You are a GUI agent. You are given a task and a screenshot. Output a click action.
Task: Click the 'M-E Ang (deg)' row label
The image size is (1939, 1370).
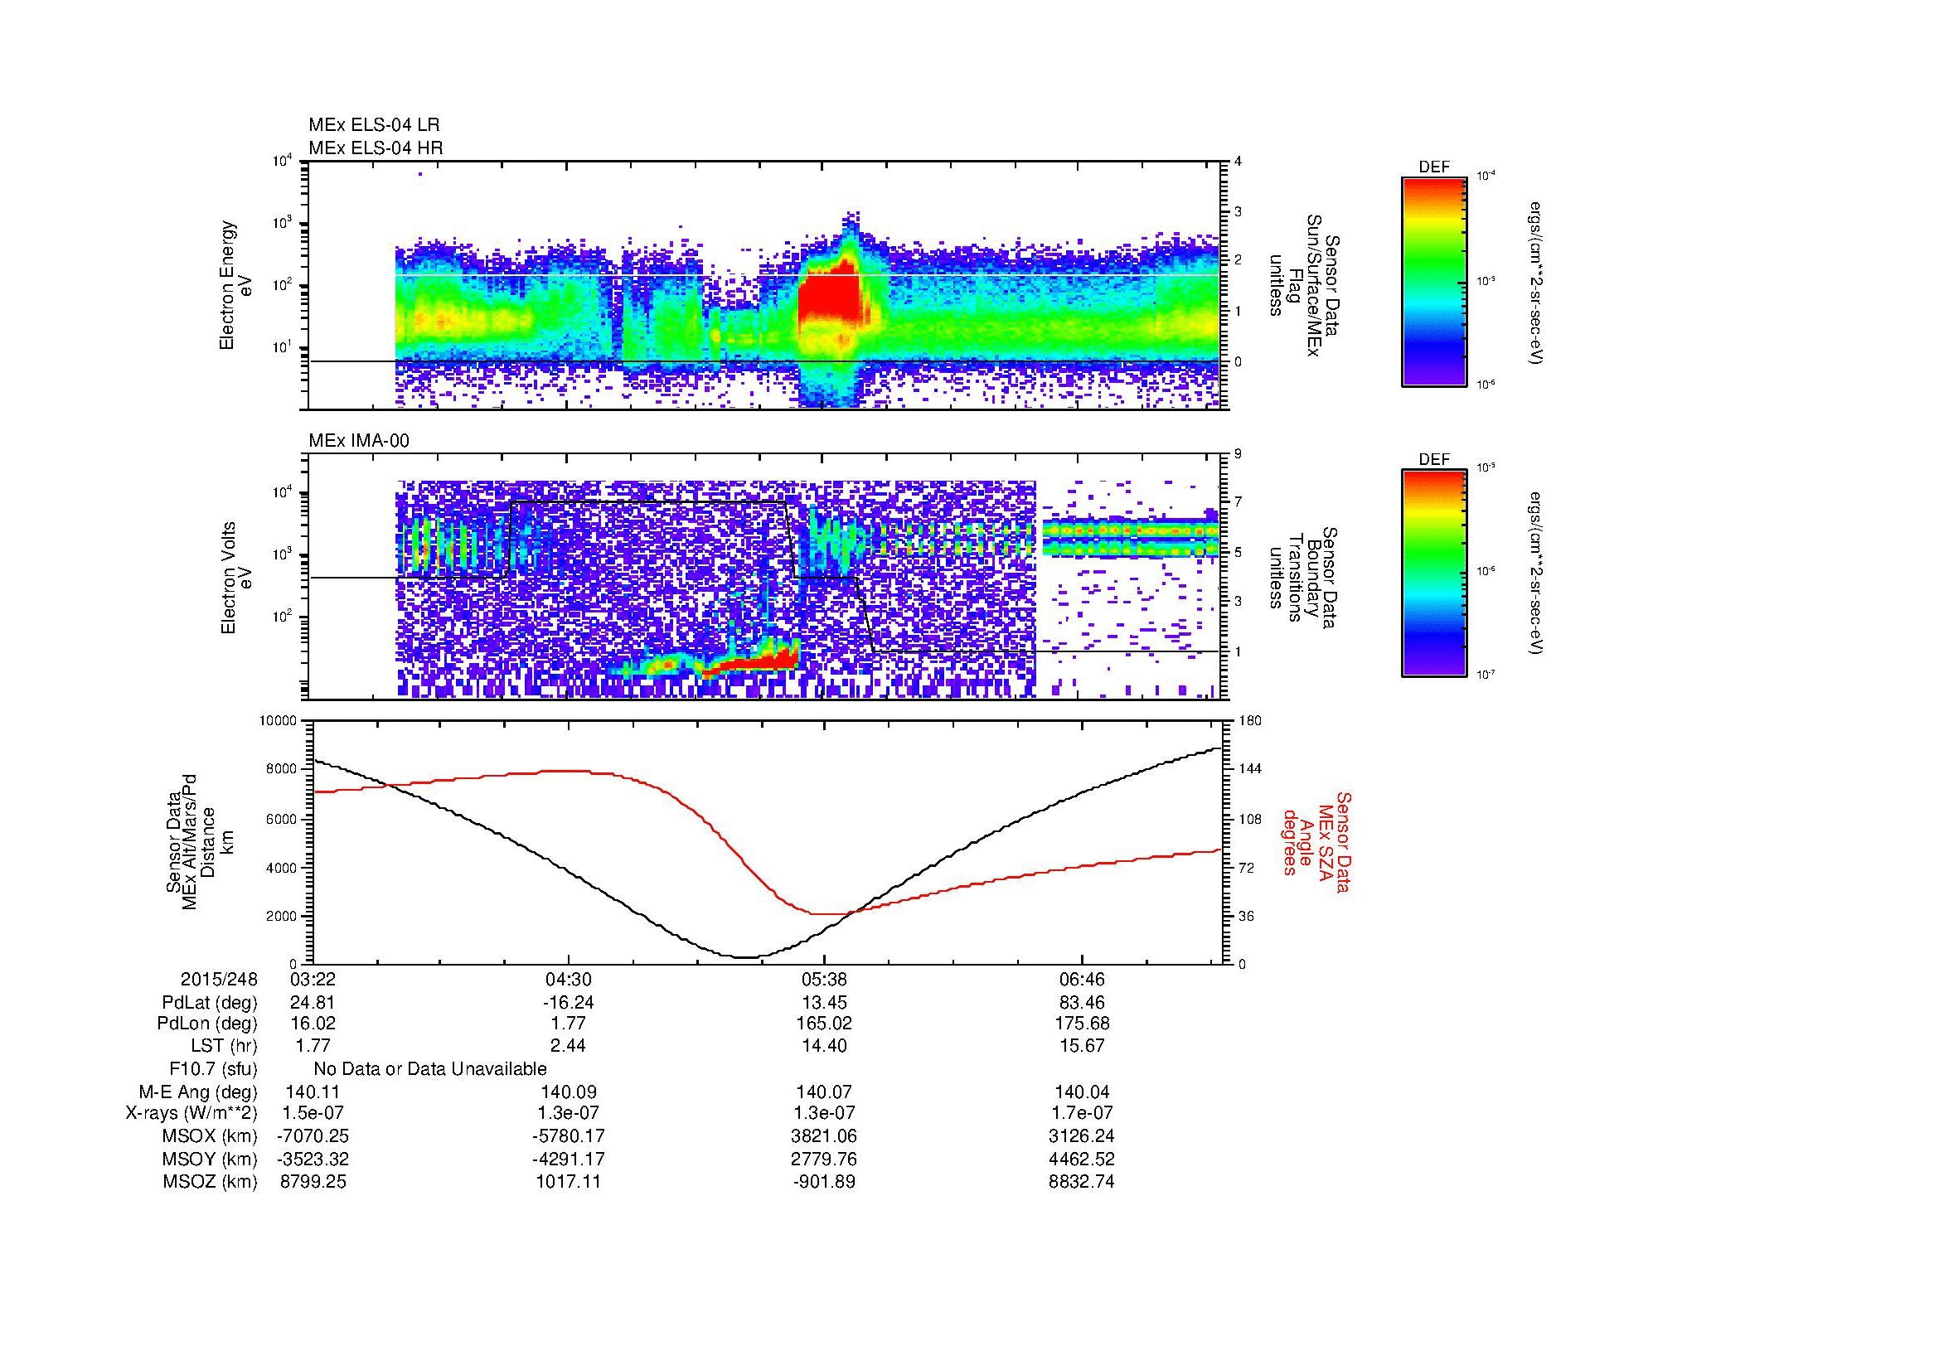198,1092
